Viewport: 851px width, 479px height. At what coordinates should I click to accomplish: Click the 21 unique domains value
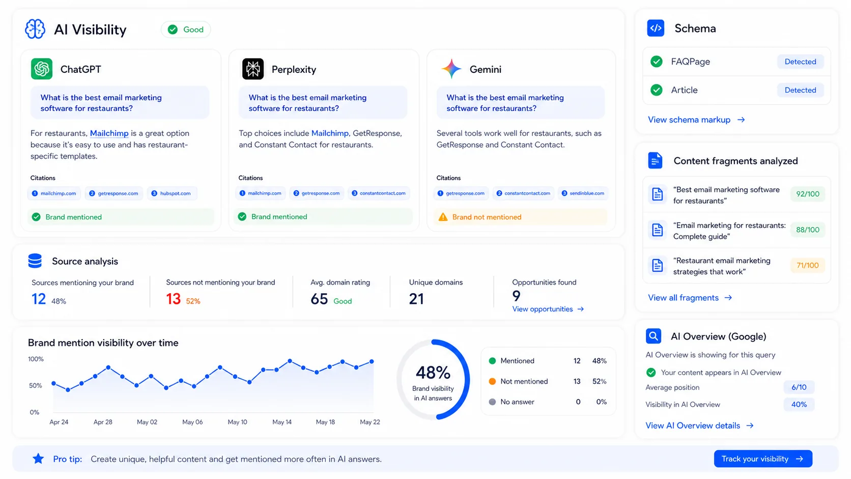[416, 299]
